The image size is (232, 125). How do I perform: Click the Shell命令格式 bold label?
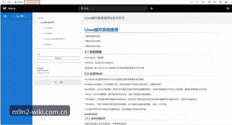pos(91,114)
